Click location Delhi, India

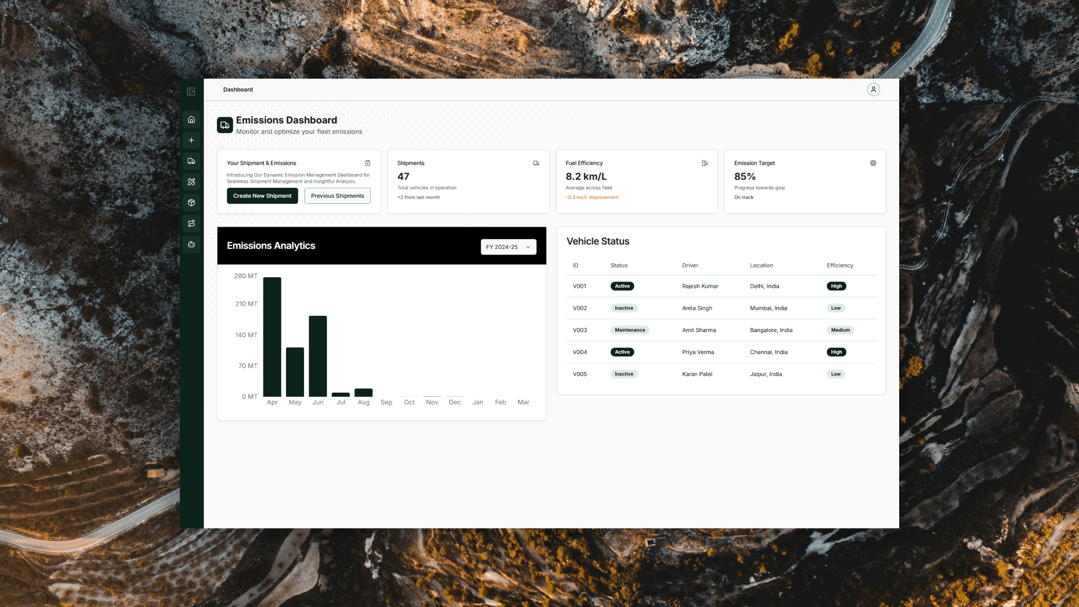click(764, 286)
